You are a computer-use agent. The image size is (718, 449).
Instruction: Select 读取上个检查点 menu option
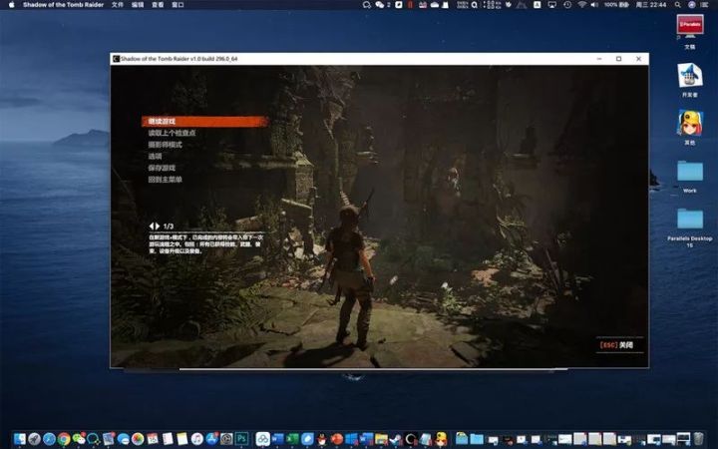pyautogui.click(x=172, y=133)
